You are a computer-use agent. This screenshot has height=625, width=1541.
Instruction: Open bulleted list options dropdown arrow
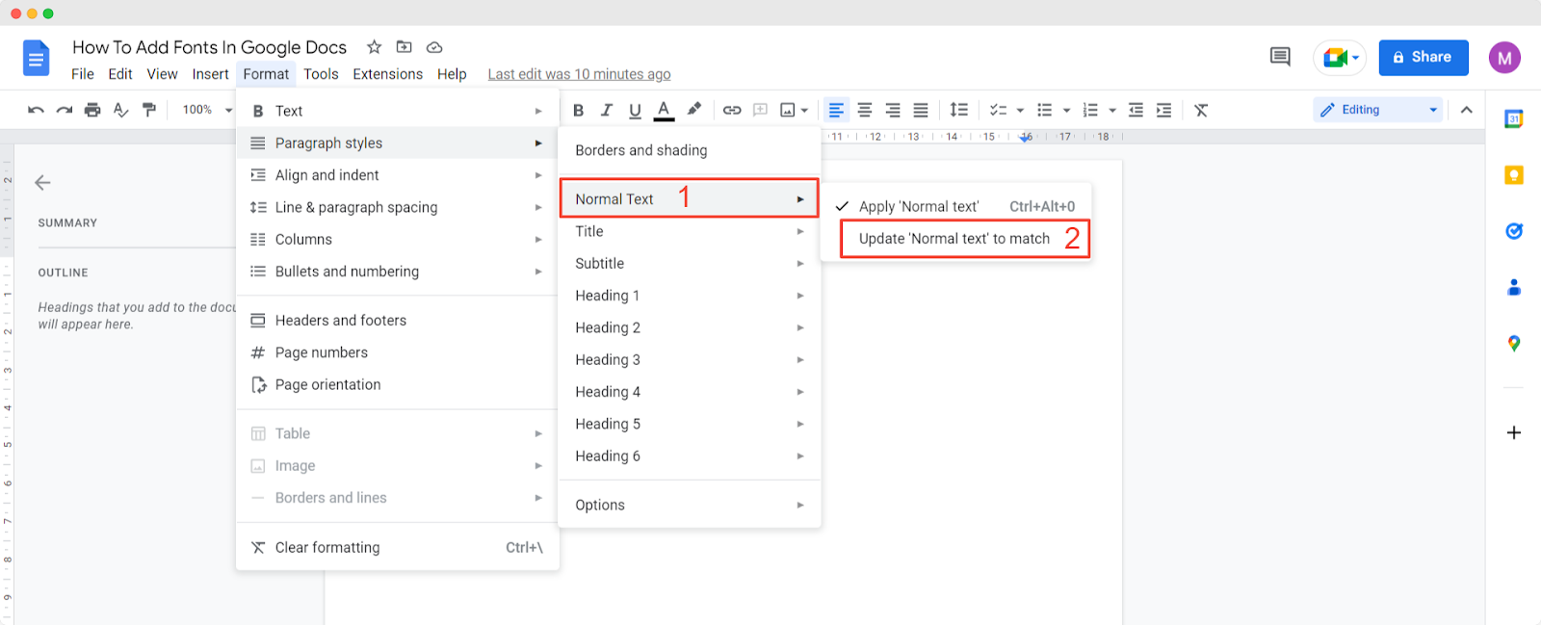[1066, 110]
